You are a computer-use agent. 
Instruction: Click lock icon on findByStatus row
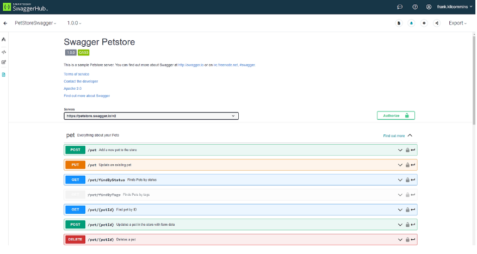coord(407,180)
